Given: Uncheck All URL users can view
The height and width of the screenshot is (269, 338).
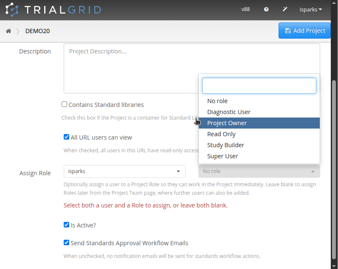Looking at the screenshot, I should (66, 137).
